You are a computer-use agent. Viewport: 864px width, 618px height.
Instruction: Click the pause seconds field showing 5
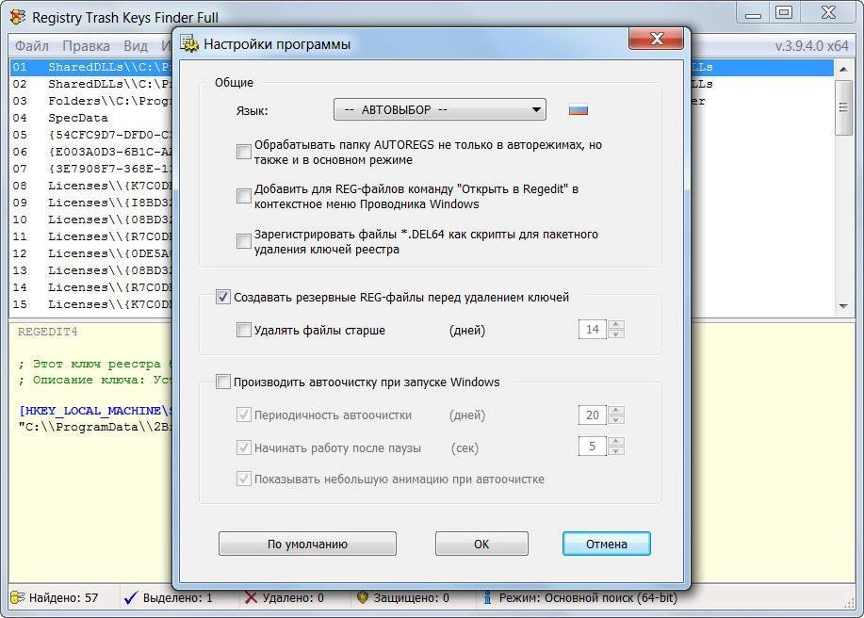[593, 447]
